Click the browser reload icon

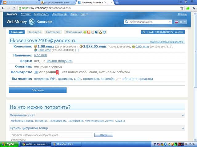(x=14, y=8)
